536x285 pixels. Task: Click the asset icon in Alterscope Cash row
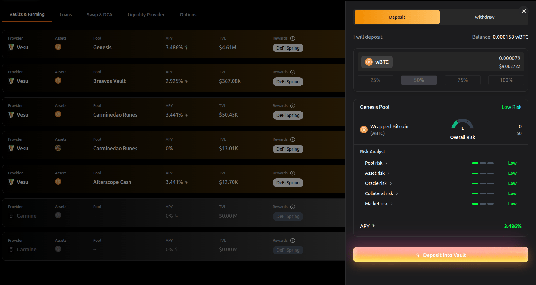[58, 181]
